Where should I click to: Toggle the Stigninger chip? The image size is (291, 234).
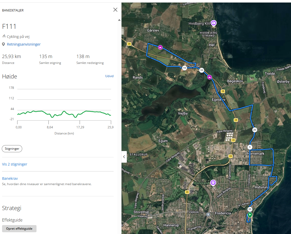12,149
